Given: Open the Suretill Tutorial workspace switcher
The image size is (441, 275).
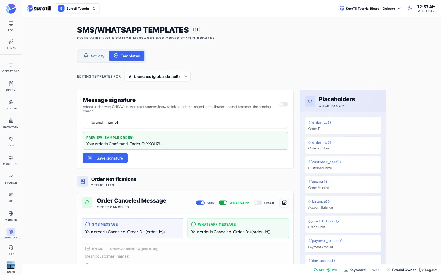Looking at the screenshot, I should click(x=77, y=9).
